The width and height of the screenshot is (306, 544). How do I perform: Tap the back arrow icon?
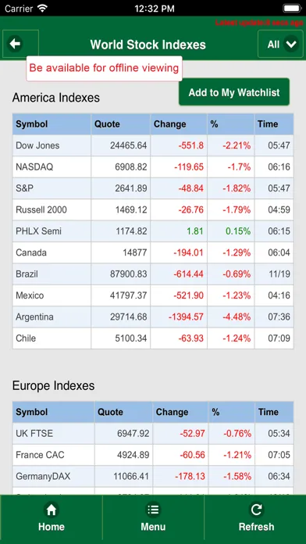(x=16, y=44)
